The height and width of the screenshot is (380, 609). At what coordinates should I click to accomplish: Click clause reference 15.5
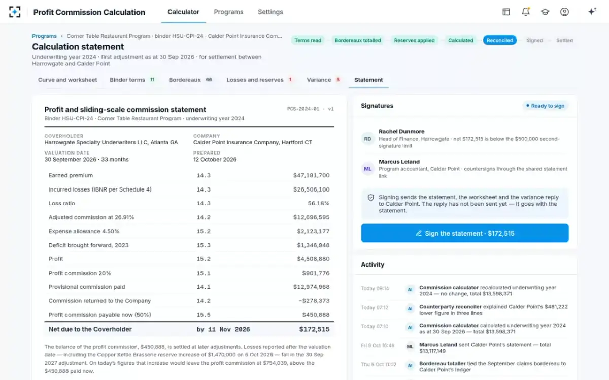pyautogui.click(x=204, y=315)
